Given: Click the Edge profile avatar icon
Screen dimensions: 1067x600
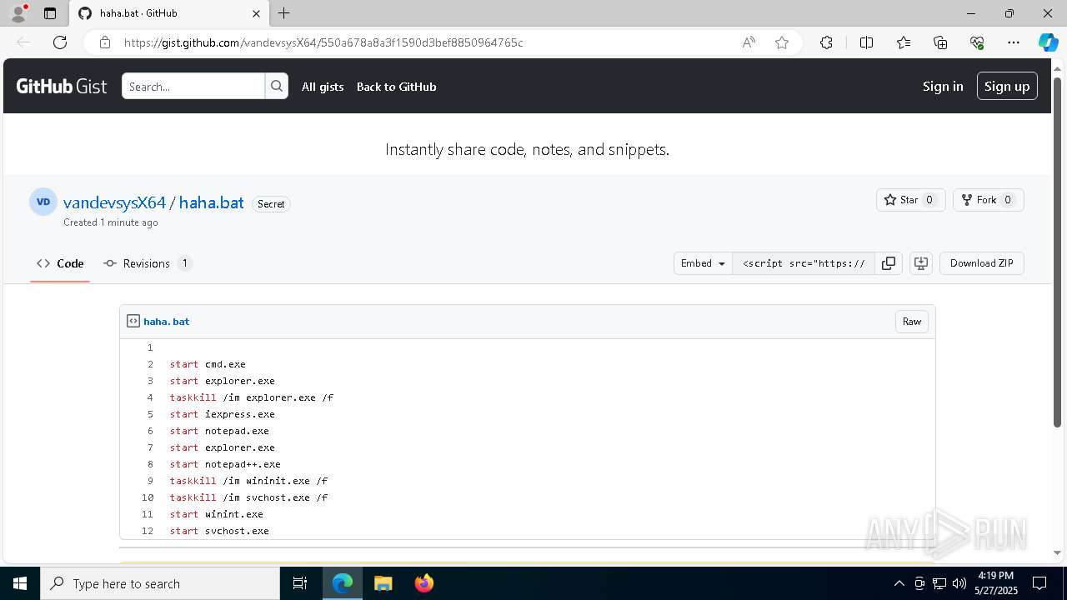Looking at the screenshot, I should [x=18, y=13].
